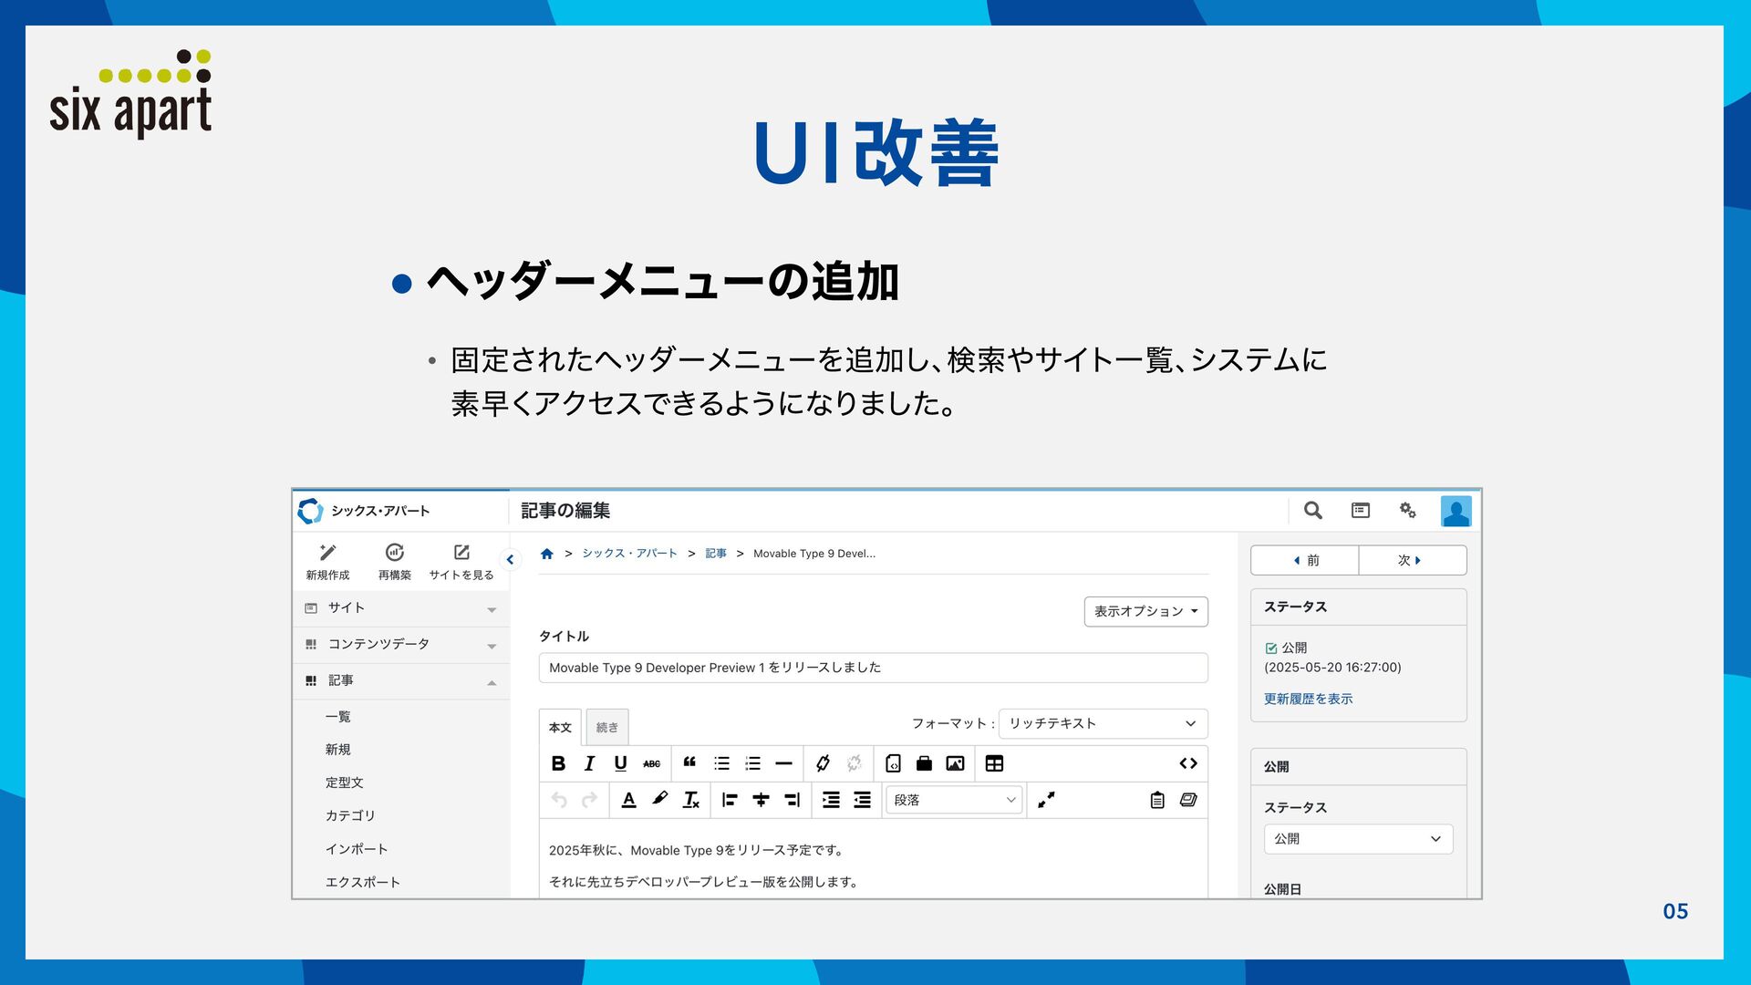
Task: Insert a table with table icon
Action: click(x=994, y=763)
